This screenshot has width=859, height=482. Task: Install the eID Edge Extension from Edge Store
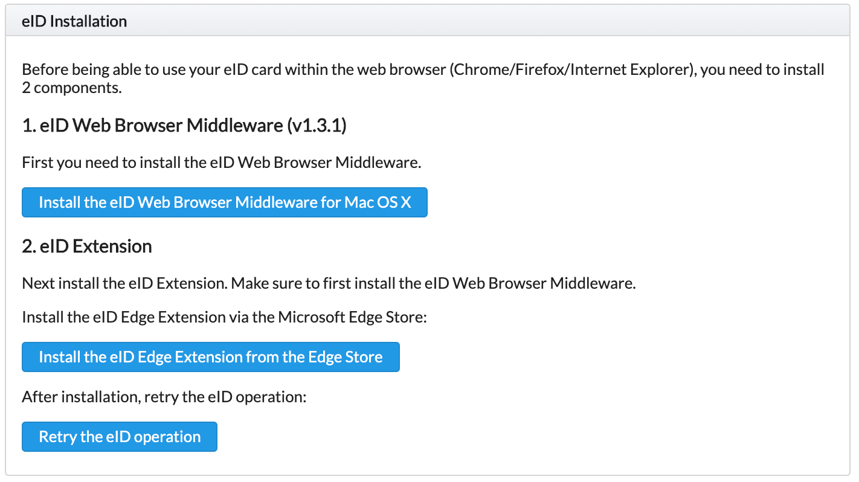(210, 357)
